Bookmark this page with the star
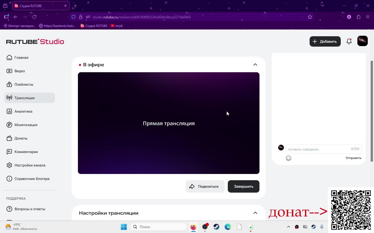 click(310, 17)
